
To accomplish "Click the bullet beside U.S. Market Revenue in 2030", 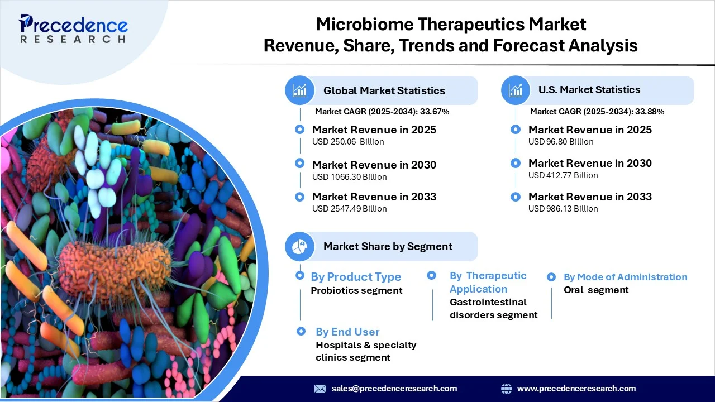I will 516,163.
